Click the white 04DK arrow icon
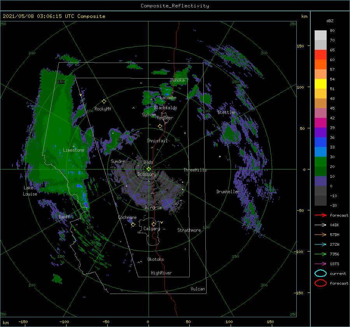The height and width of the screenshot is (327, 350). (320, 225)
